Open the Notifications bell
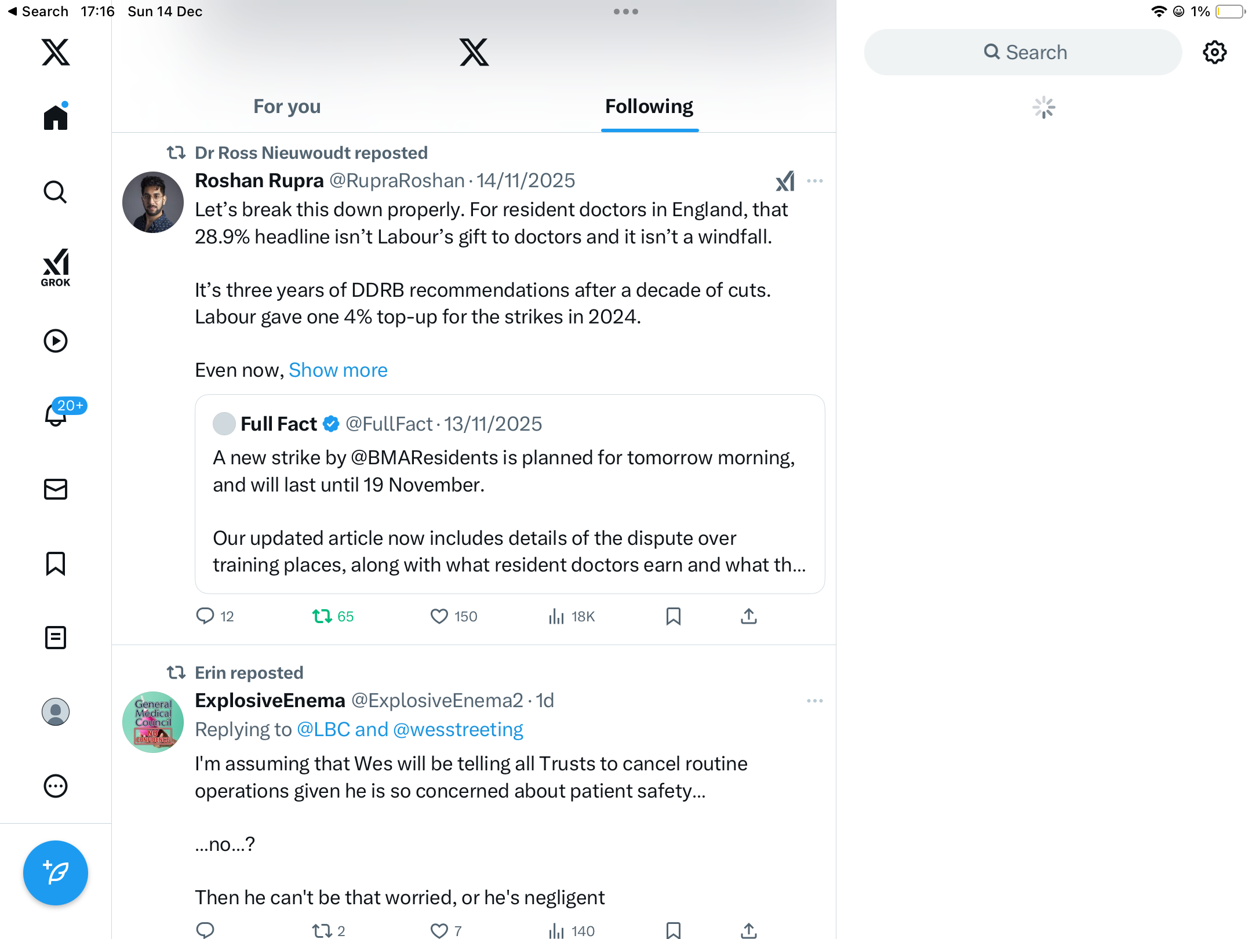This screenshot has width=1252, height=939. coord(56,415)
